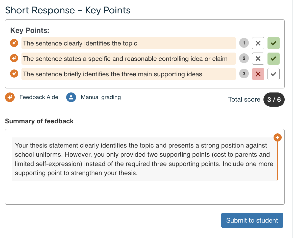Click the orange Feedback Aide legend icon
Viewport: 293px width, 238px height.
coord(10,97)
